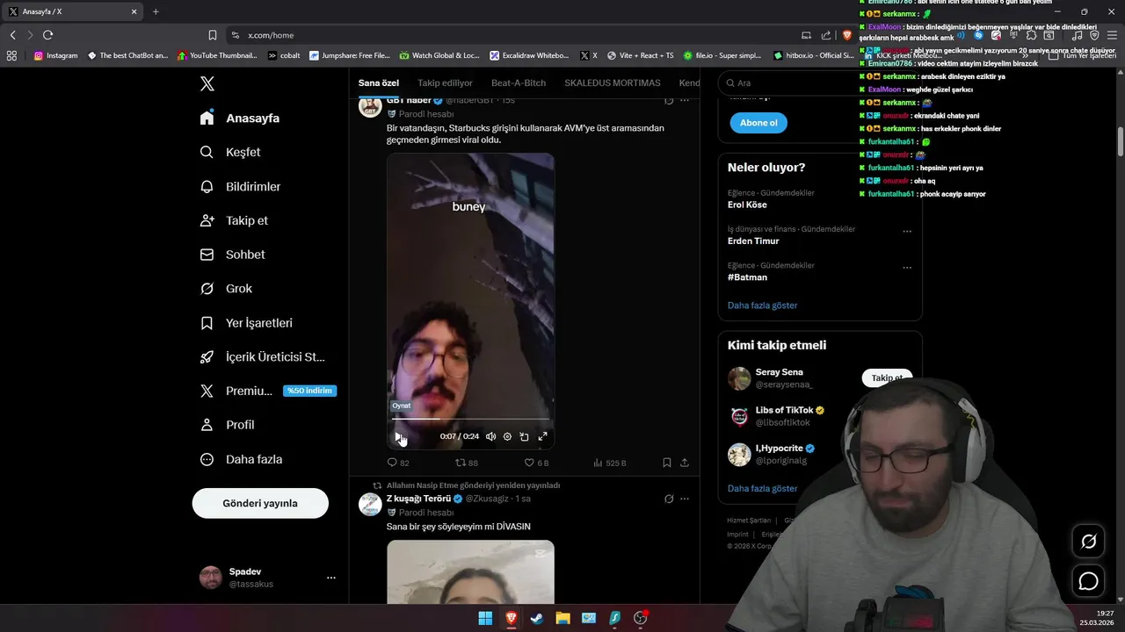
Task: Toggle picture-in-picture on video
Action: click(524, 436)
